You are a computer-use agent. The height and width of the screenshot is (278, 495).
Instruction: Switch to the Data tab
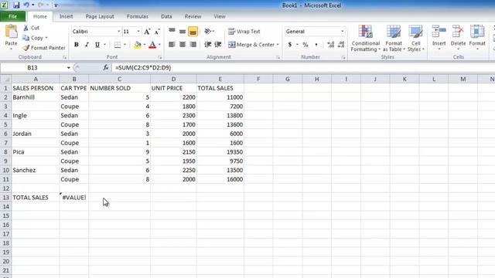166,16
